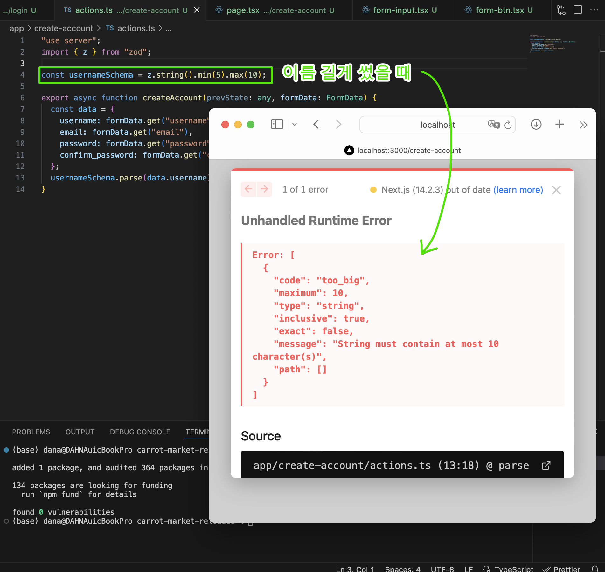This screenshot has width=605, height=572.
Task: Click the Safari localhost address field
Action: click(x=437, y=125)
